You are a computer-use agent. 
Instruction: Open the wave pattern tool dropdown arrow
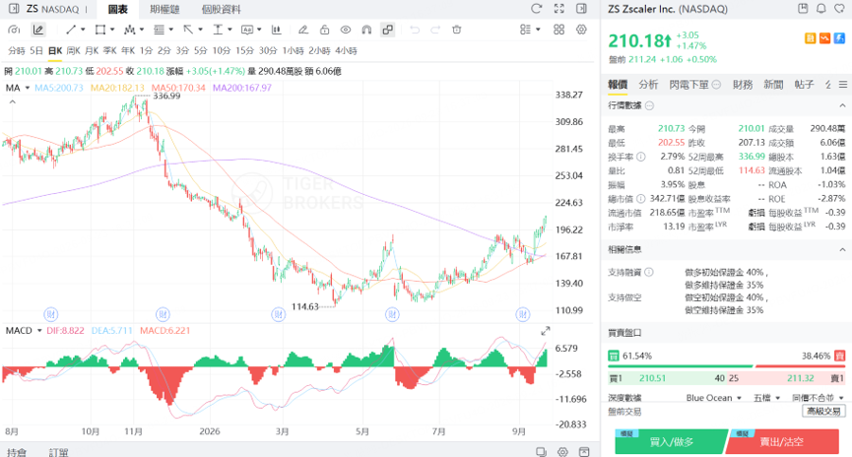tap(142, 30)
